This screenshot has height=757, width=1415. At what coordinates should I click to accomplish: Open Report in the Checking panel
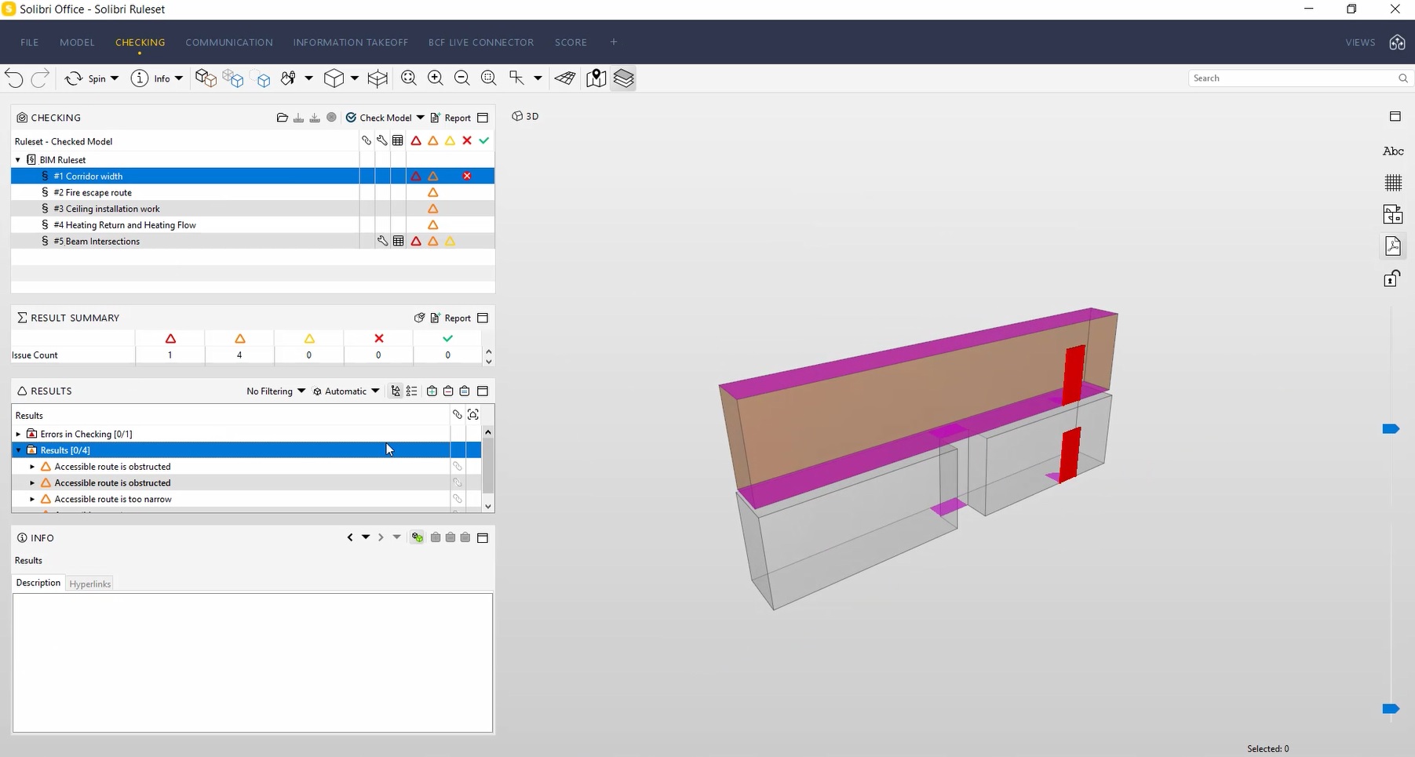click(450, 118)
